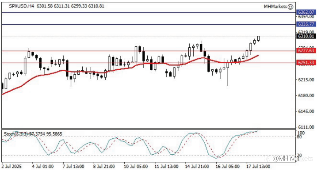Click the 6145.00 price axis value
317x171 pixels.
tap(306, 111)
